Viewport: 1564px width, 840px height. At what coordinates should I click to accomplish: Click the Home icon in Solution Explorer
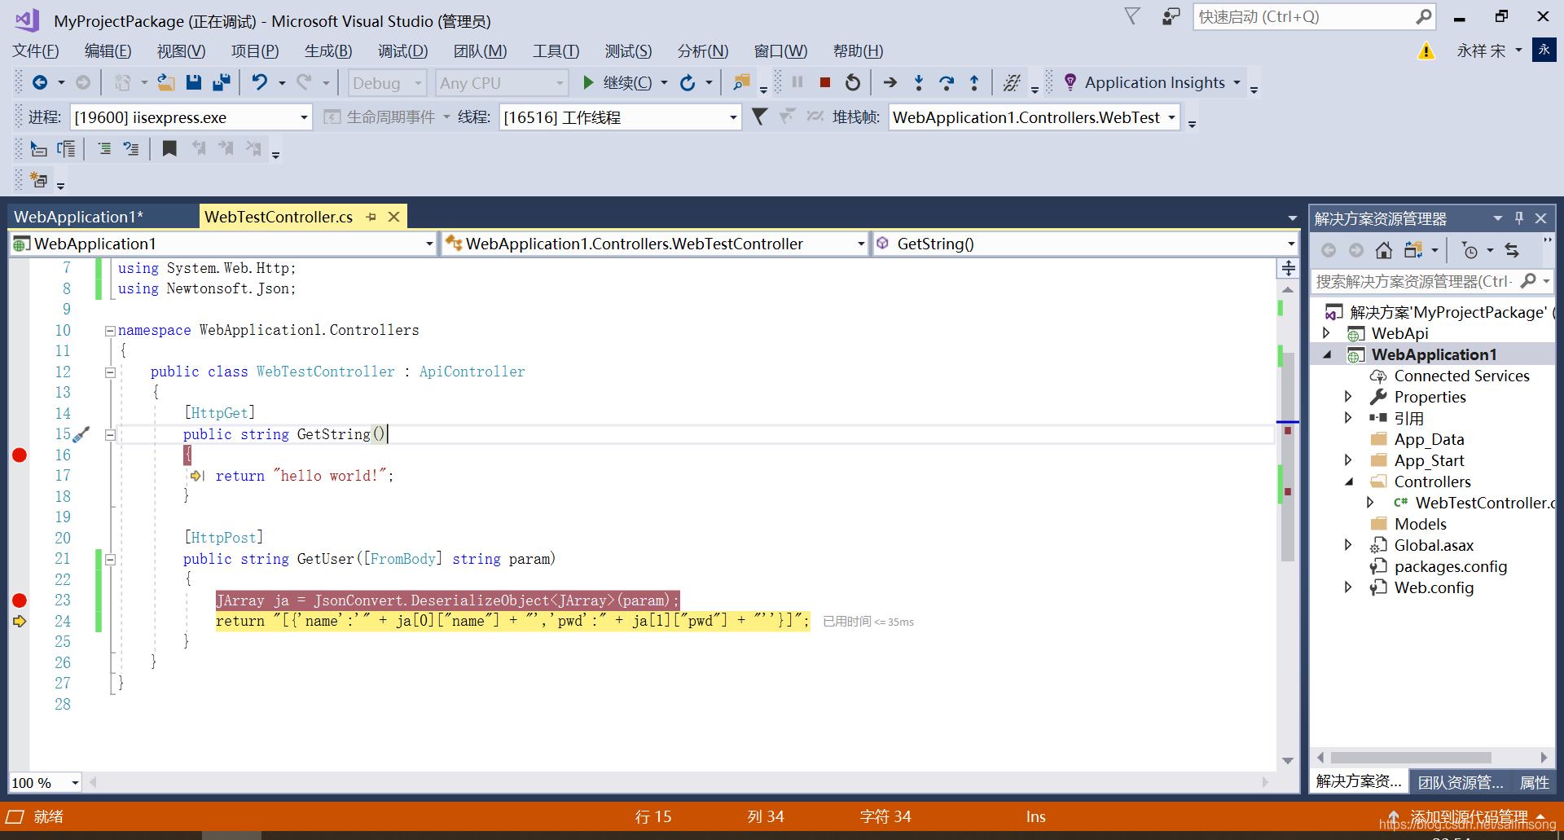pyautogui.click(x=1384, y=250)
